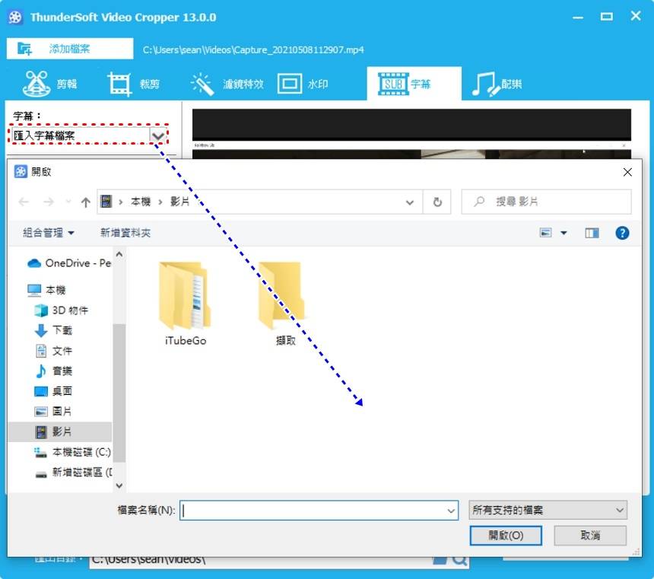Switch to the 裁剪 crop tab
Image resolution: width=654 pixels, height=579 pixels.
click(x=134, y=84)
